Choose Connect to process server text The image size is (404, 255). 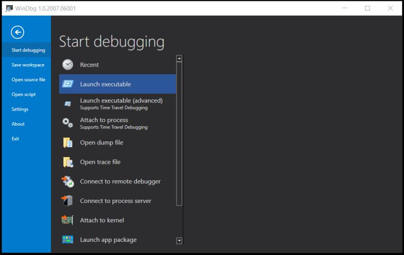click(x=115, y=200)
